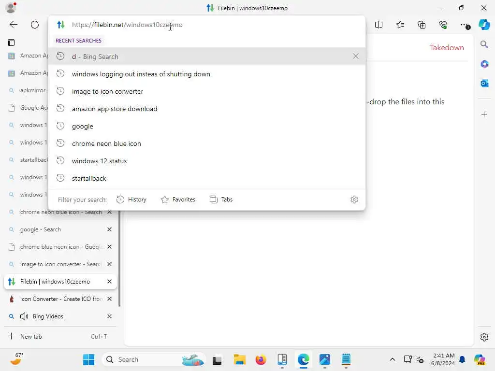Close the 'image to icon converter' tab

109,264
